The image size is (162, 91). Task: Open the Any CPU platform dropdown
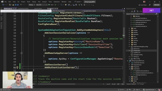(x=42, y=5)
